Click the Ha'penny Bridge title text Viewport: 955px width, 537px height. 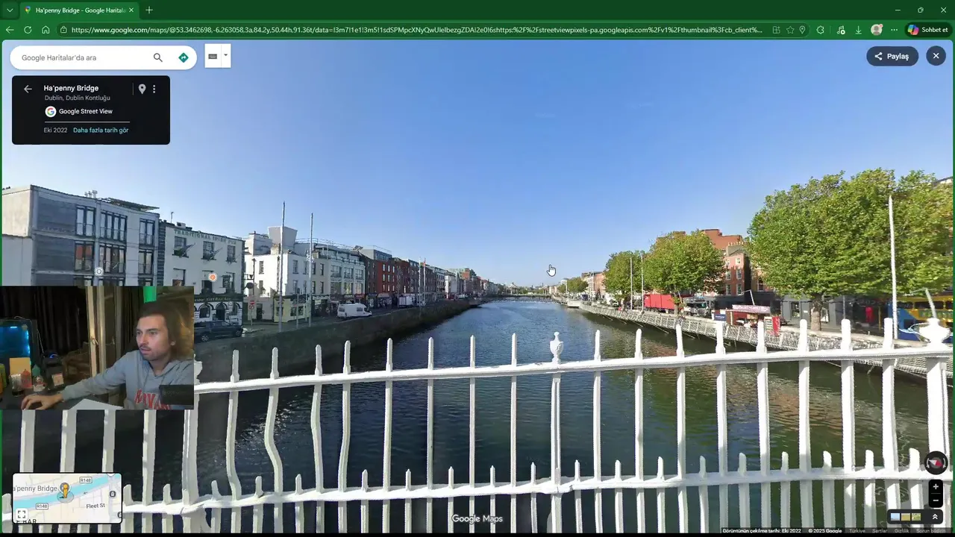pyautogui.click(x=71, y=88)
